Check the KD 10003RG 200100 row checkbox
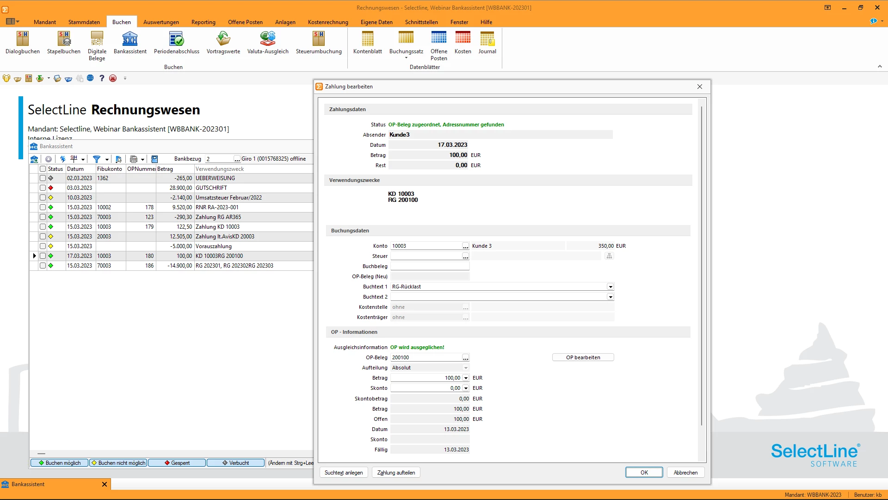The width and height of the screenshot is (888, 500). (43, 256)
